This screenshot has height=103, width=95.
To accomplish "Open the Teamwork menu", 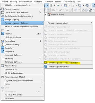I will tap(49, 2).
